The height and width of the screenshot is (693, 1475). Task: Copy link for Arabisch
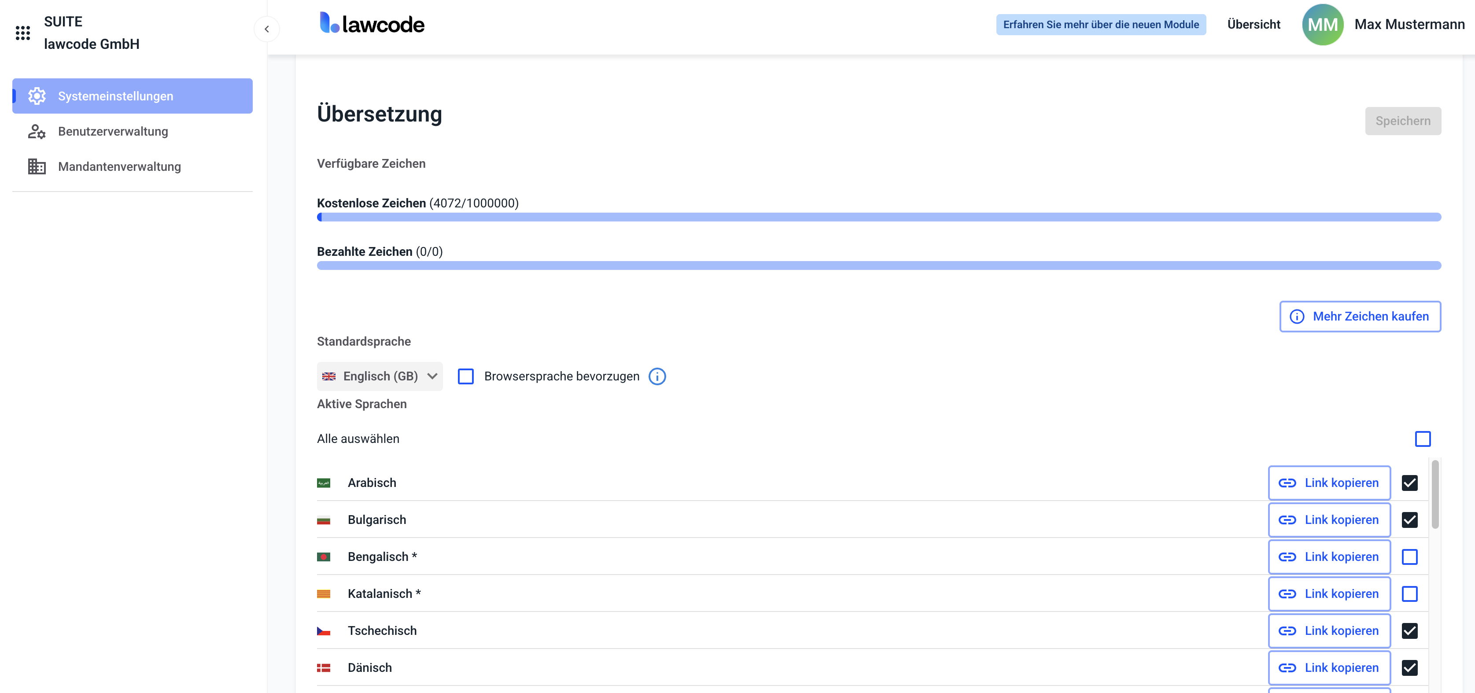click(1329, 483)
